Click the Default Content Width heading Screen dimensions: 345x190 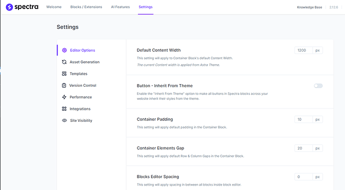(x=158, y=50)
